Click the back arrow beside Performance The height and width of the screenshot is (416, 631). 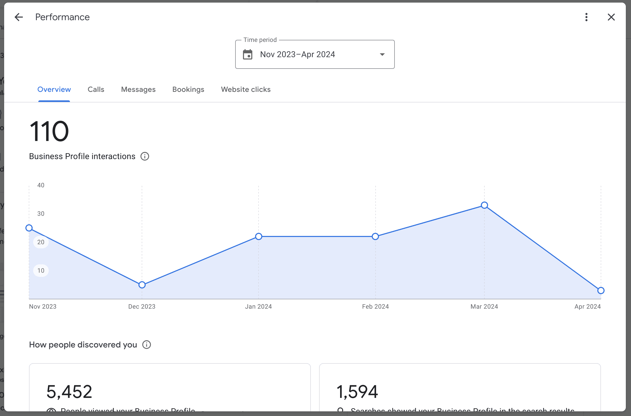[x=19, y=17]
